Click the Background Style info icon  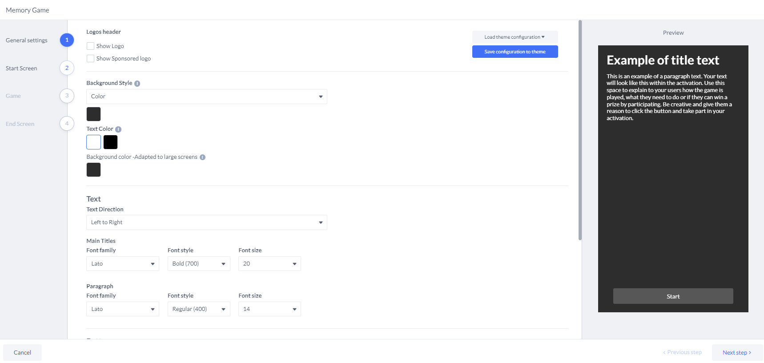click(x=137, y=84)
